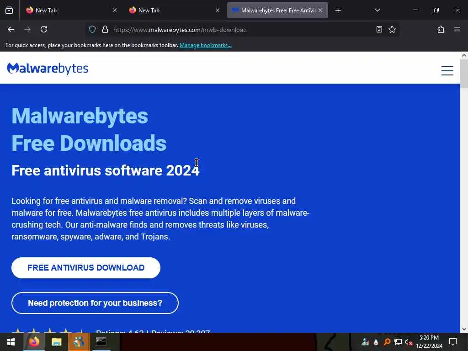Open taskbar clock and date
The height and width of the screenshot is (351, 468).
pos(429,342)
